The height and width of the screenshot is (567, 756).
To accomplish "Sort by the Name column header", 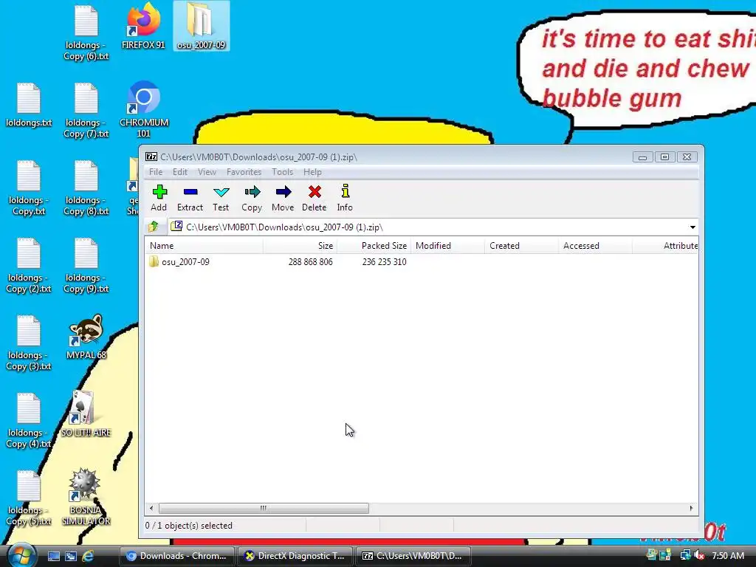I will point(204,246).
